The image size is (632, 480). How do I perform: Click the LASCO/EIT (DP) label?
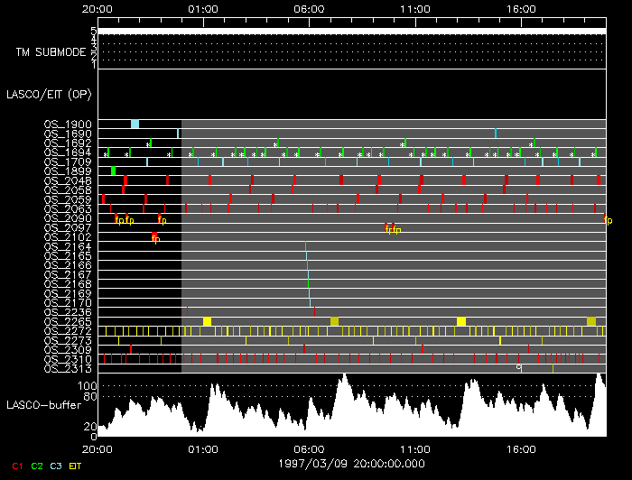coord(42,94)
